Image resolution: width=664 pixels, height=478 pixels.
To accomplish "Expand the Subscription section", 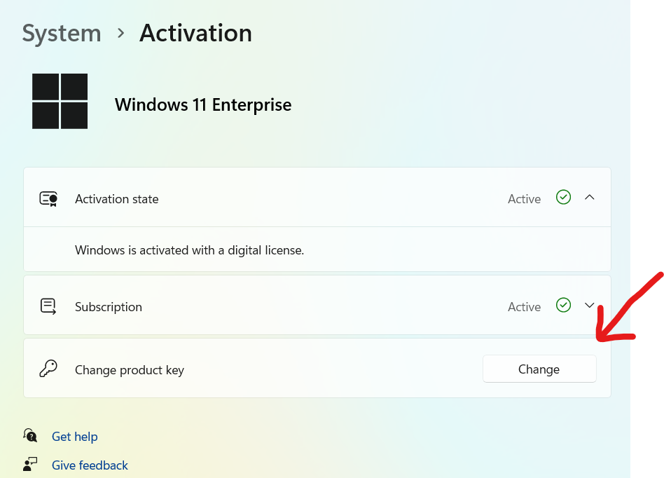I will pos(590,306).
